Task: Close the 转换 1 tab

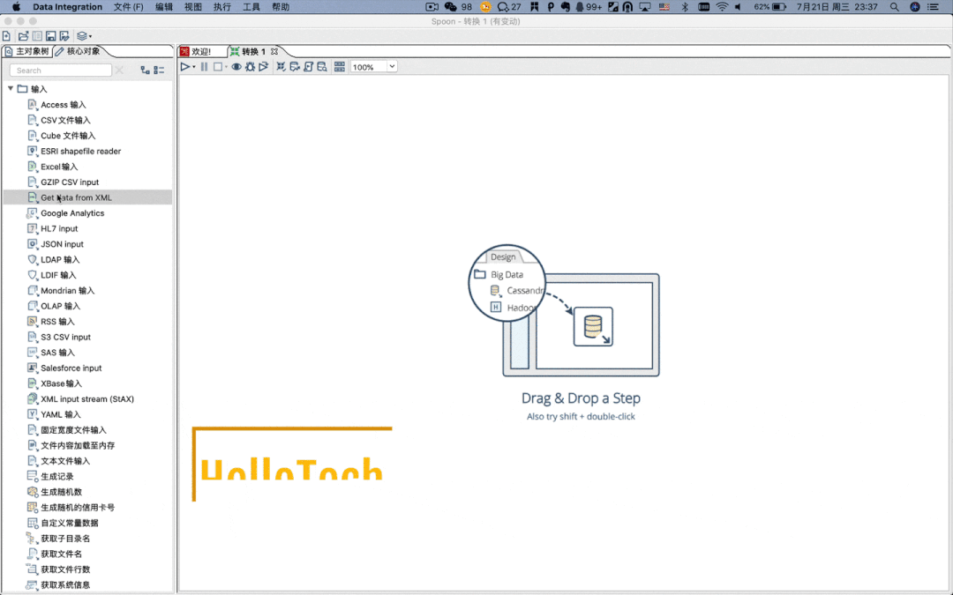Action: coord(274,52)
